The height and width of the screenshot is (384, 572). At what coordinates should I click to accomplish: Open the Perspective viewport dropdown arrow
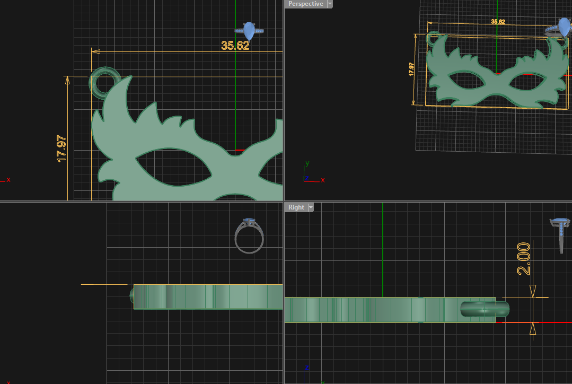(330, 4)
